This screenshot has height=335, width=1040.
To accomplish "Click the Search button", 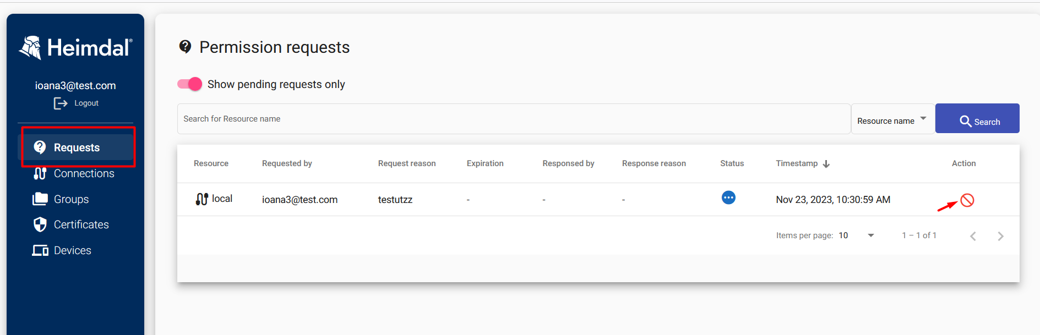I will (977, 118).
